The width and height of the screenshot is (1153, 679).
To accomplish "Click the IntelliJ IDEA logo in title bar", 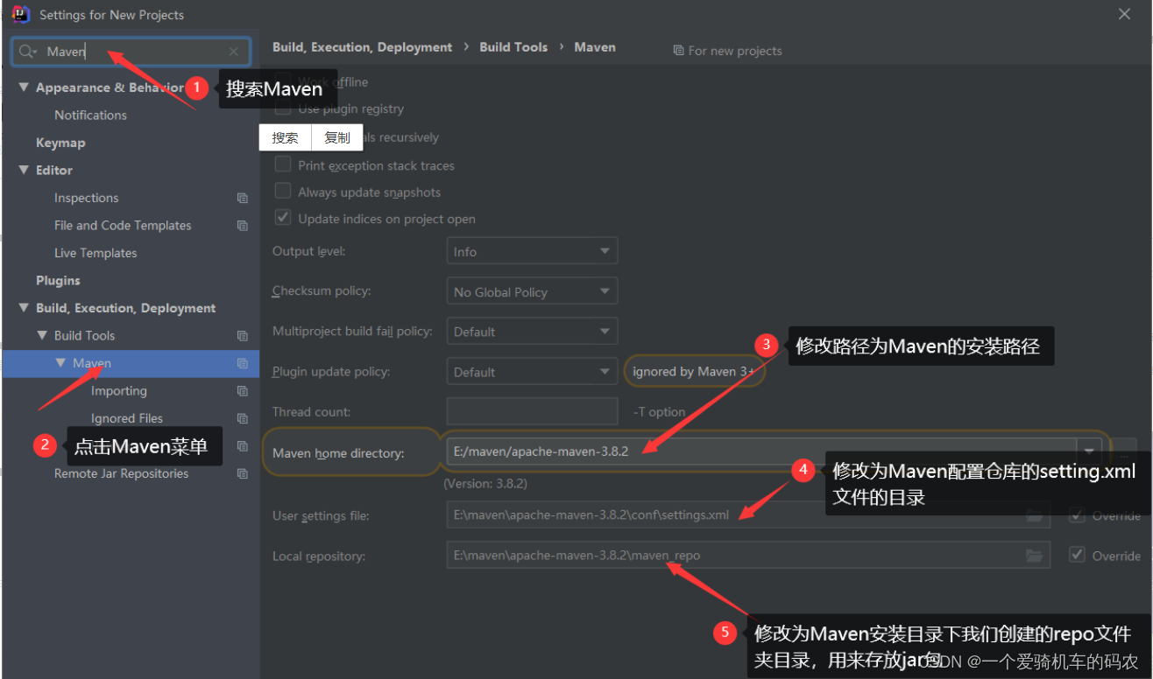I will coord(21,14).
